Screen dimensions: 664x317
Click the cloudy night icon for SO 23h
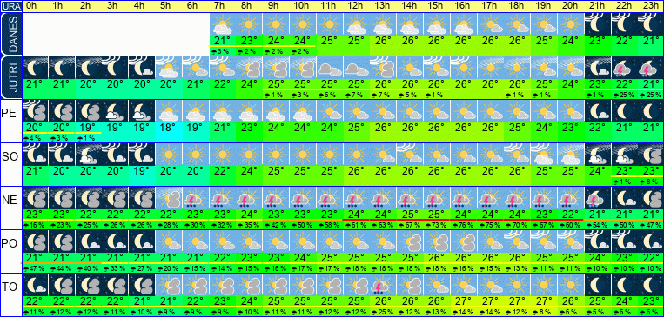pos(651,155)
